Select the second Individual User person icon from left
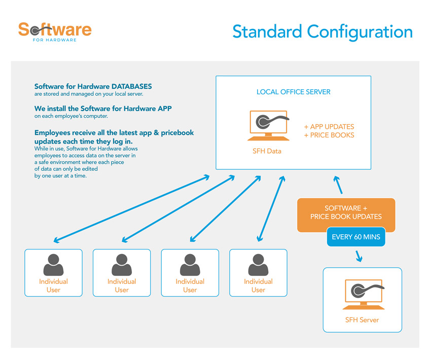 coord(122,265)
